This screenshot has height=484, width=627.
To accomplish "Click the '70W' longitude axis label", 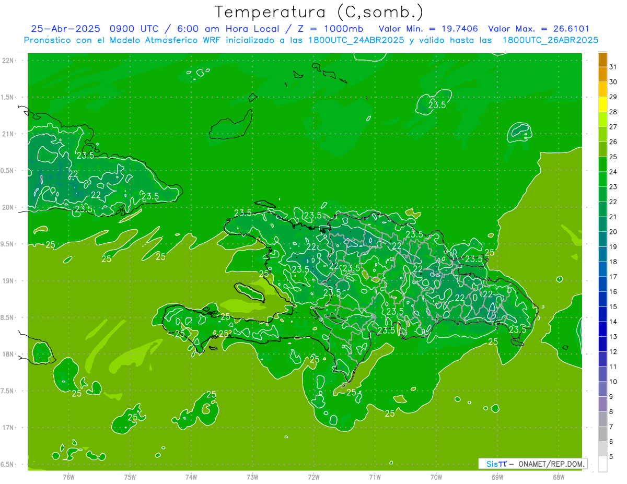I will [436, 477].
